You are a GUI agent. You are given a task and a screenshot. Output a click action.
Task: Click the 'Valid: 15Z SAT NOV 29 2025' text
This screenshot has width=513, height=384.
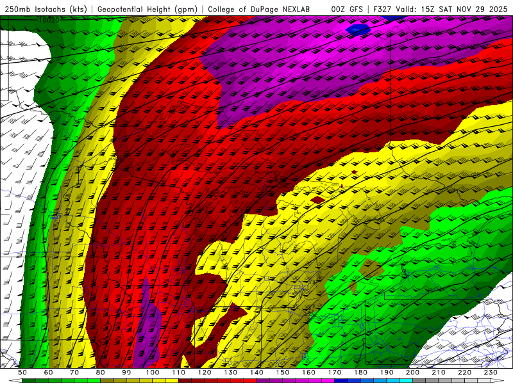451,10
